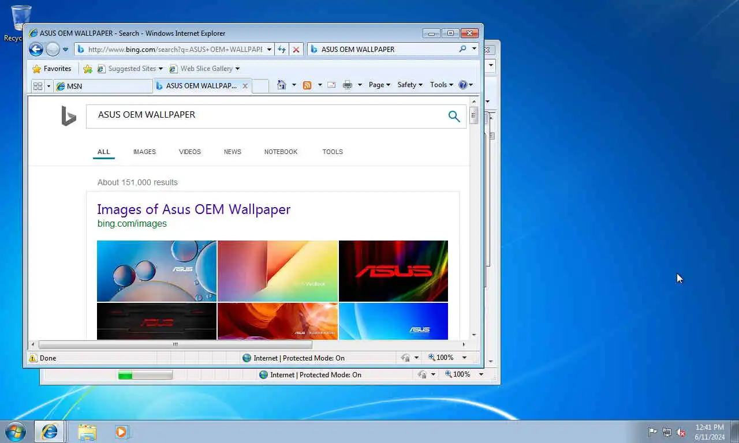Click the background window's green loading progress bar

point(145,376)
